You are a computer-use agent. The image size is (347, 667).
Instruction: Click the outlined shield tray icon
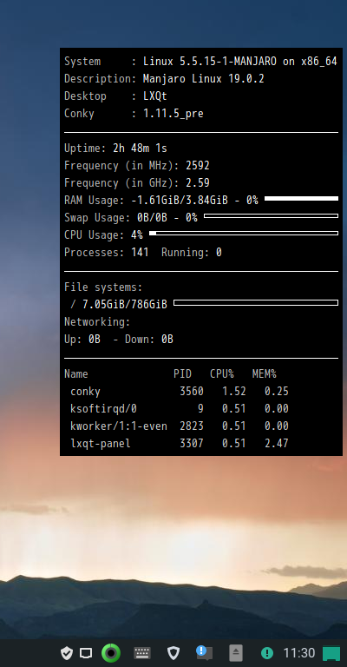173,653
